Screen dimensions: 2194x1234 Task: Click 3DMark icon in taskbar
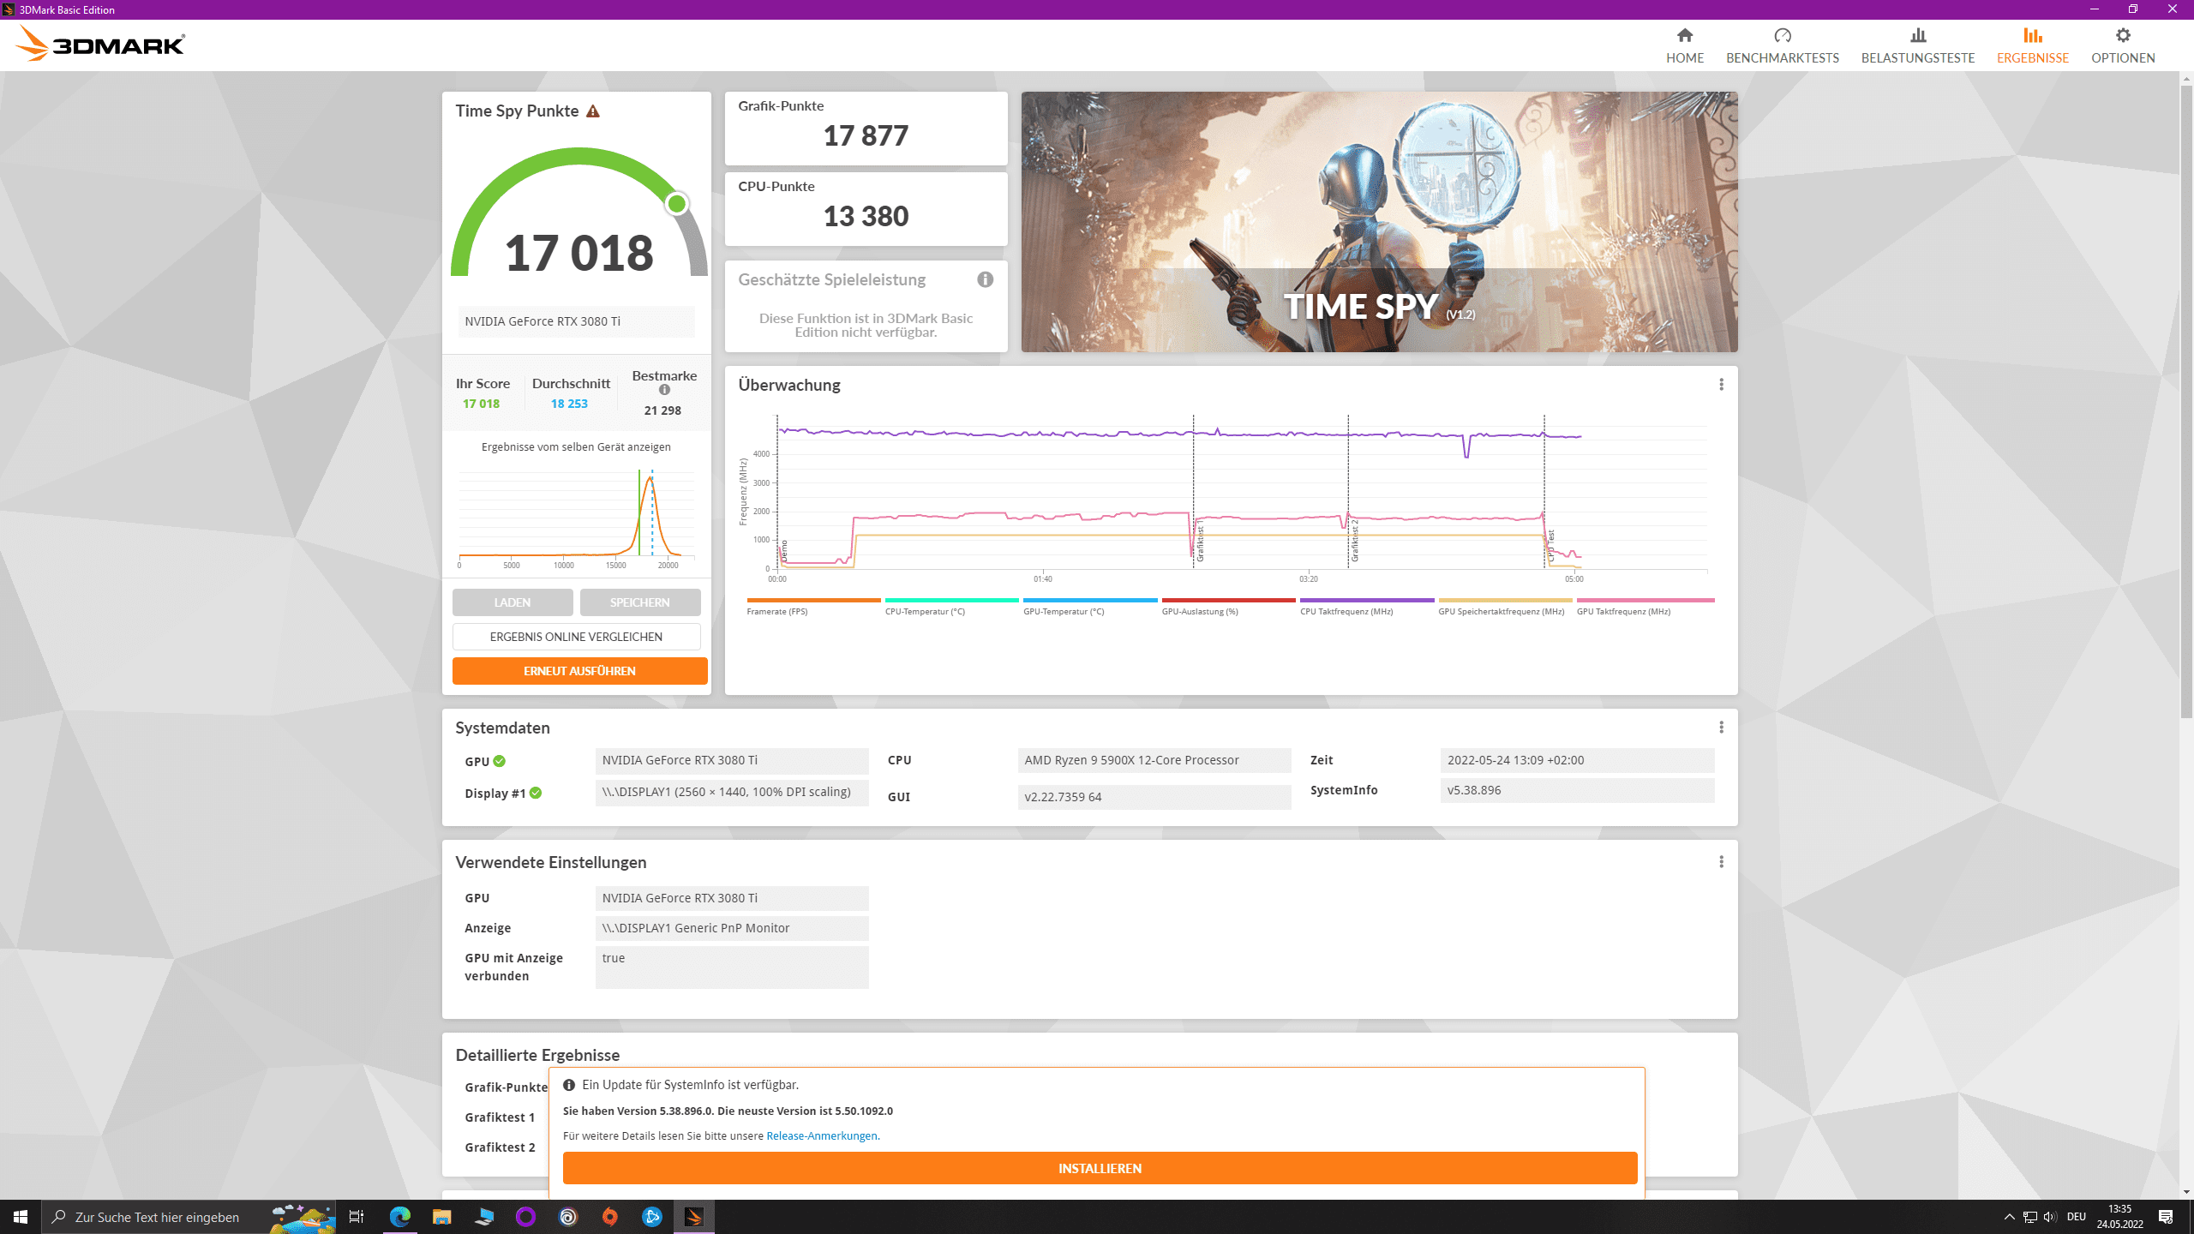tap(693, 1217)
